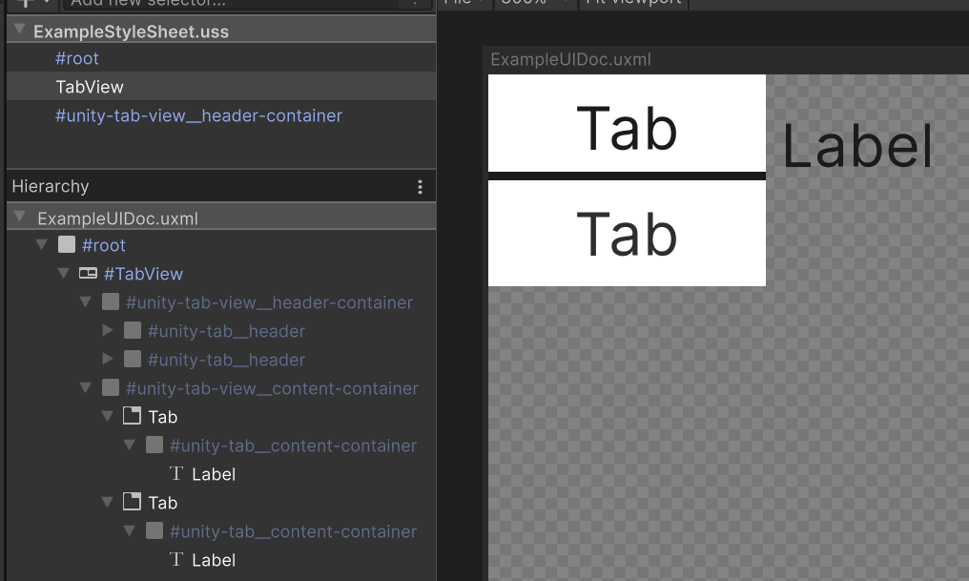
Task: Select the #root style selector
Action: (x=77, y=58)
